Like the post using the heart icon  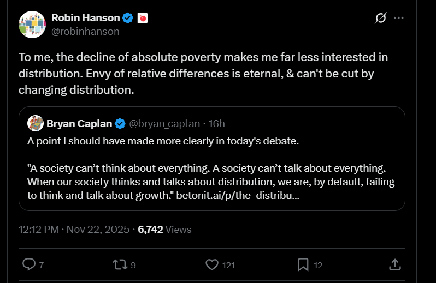[x=212, y=264]
